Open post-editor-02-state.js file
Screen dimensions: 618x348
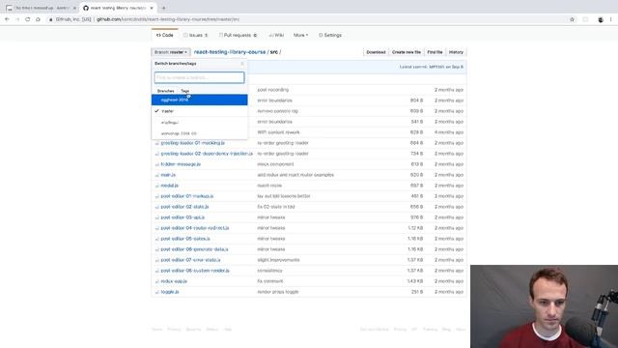point(184,207)
